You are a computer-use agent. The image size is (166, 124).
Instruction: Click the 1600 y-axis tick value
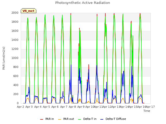pyautogui.click(x=15, y=31)
